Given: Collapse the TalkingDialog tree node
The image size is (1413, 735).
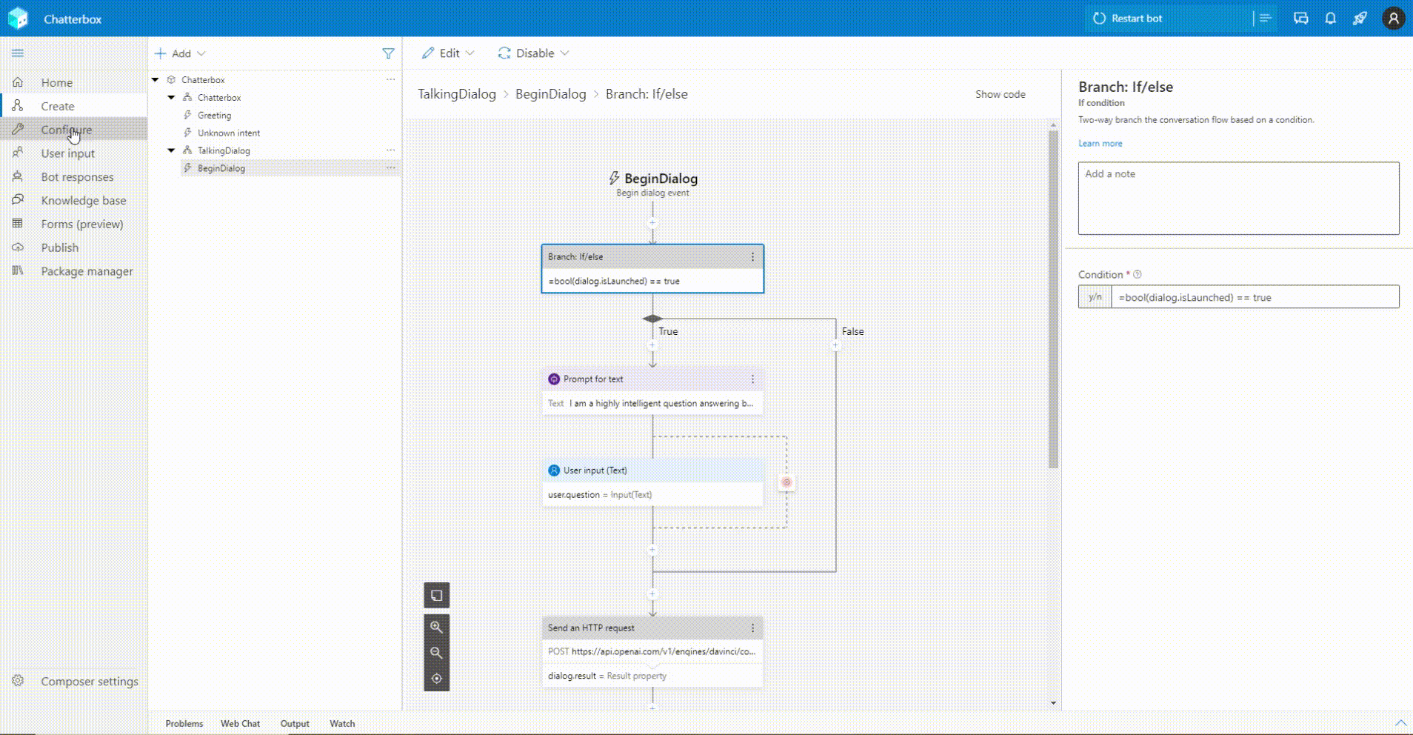Looking at the screenshot, I should [171, 150].
